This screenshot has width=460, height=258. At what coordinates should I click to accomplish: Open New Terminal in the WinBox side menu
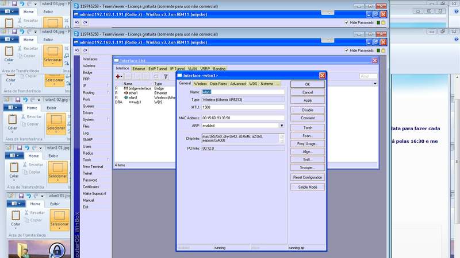(93, 166)
